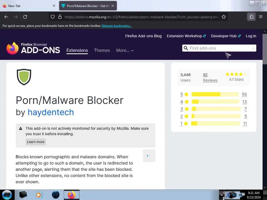Switch to the New Tab tab

[29, 6]
